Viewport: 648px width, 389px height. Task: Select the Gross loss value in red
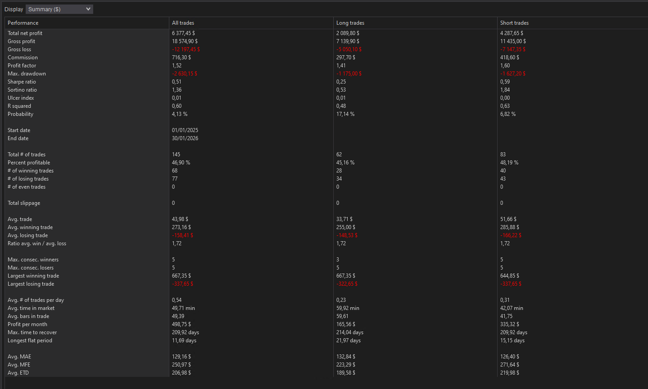[x=186, y=49]
